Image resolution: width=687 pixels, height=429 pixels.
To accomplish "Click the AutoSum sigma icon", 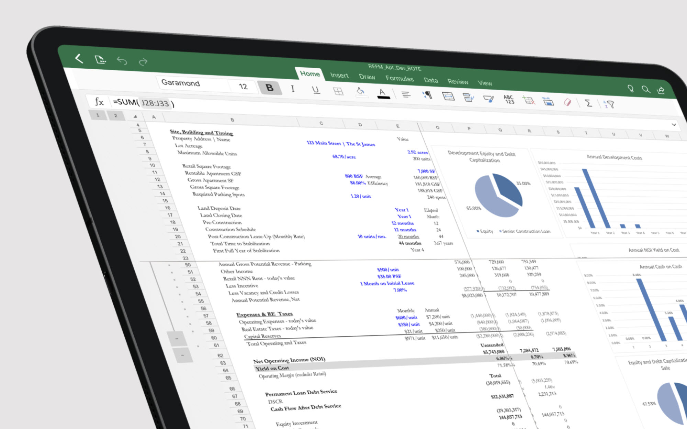I will (588, 103).
